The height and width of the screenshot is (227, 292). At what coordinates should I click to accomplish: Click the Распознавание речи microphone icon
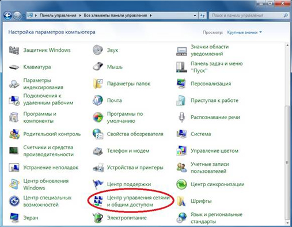pos(181,117)
